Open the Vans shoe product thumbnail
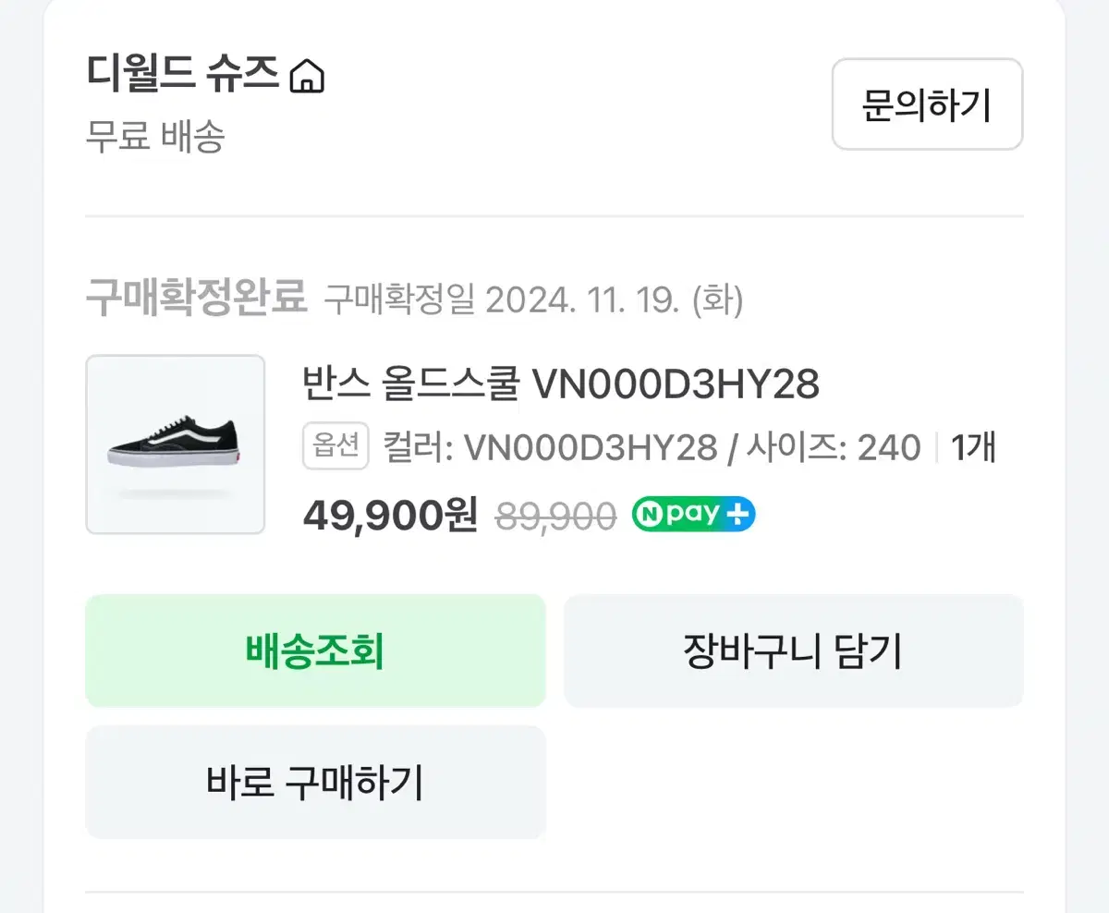 [x=176, y=444]
